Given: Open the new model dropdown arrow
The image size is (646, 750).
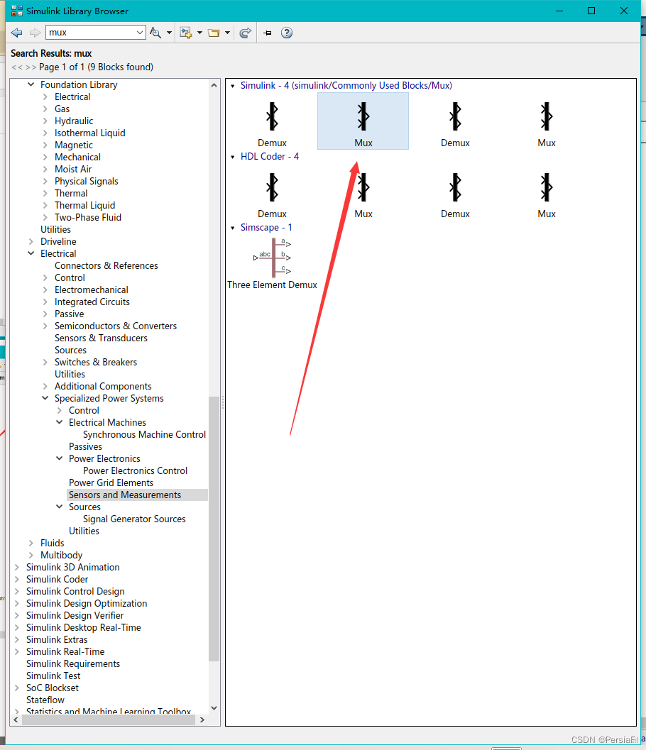Looking at the screenshot, I should point(199,33).
